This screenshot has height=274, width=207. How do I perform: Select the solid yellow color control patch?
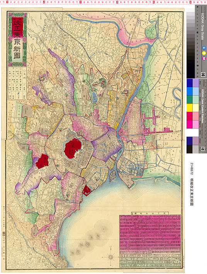(x=190, y=108)
